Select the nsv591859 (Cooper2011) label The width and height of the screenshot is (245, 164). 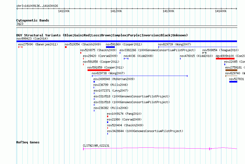(105, 67)
